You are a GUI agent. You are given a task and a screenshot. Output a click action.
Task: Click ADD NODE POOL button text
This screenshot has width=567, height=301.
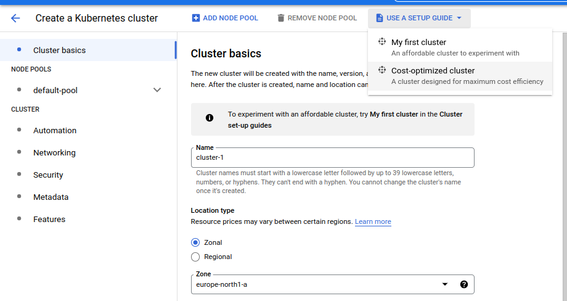(230, 18)
